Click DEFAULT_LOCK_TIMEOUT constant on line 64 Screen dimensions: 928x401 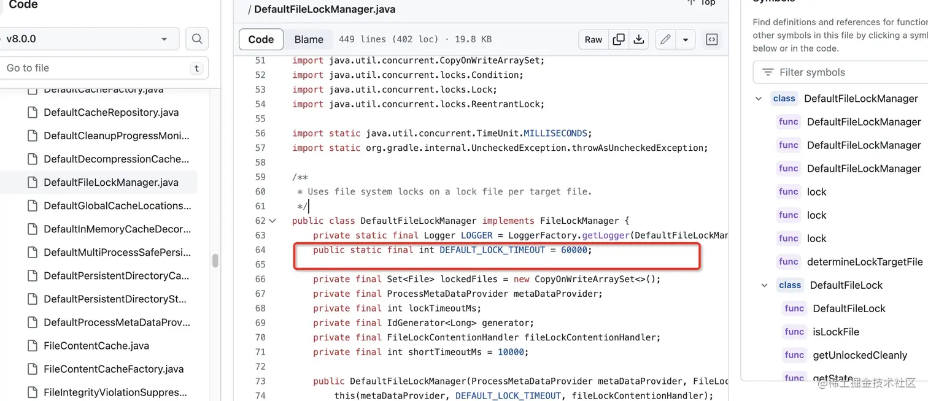click(492, 250)
